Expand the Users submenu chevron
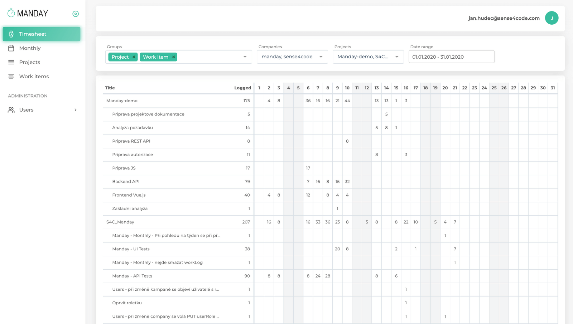The height and width of the screenshot is (324, 573). click(x=76, y=110)
